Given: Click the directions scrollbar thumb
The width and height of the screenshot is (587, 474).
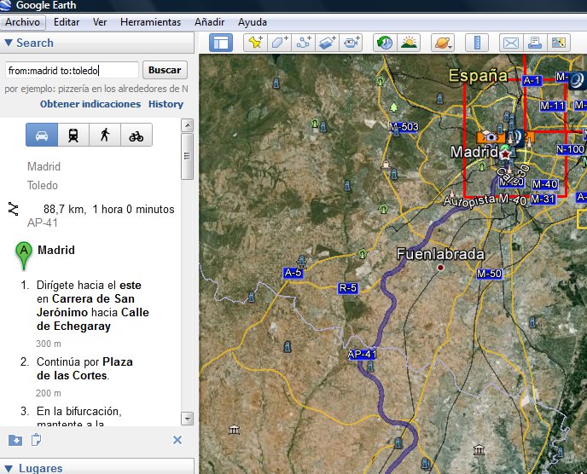Looking at the screenshot, I should point(187,156).
